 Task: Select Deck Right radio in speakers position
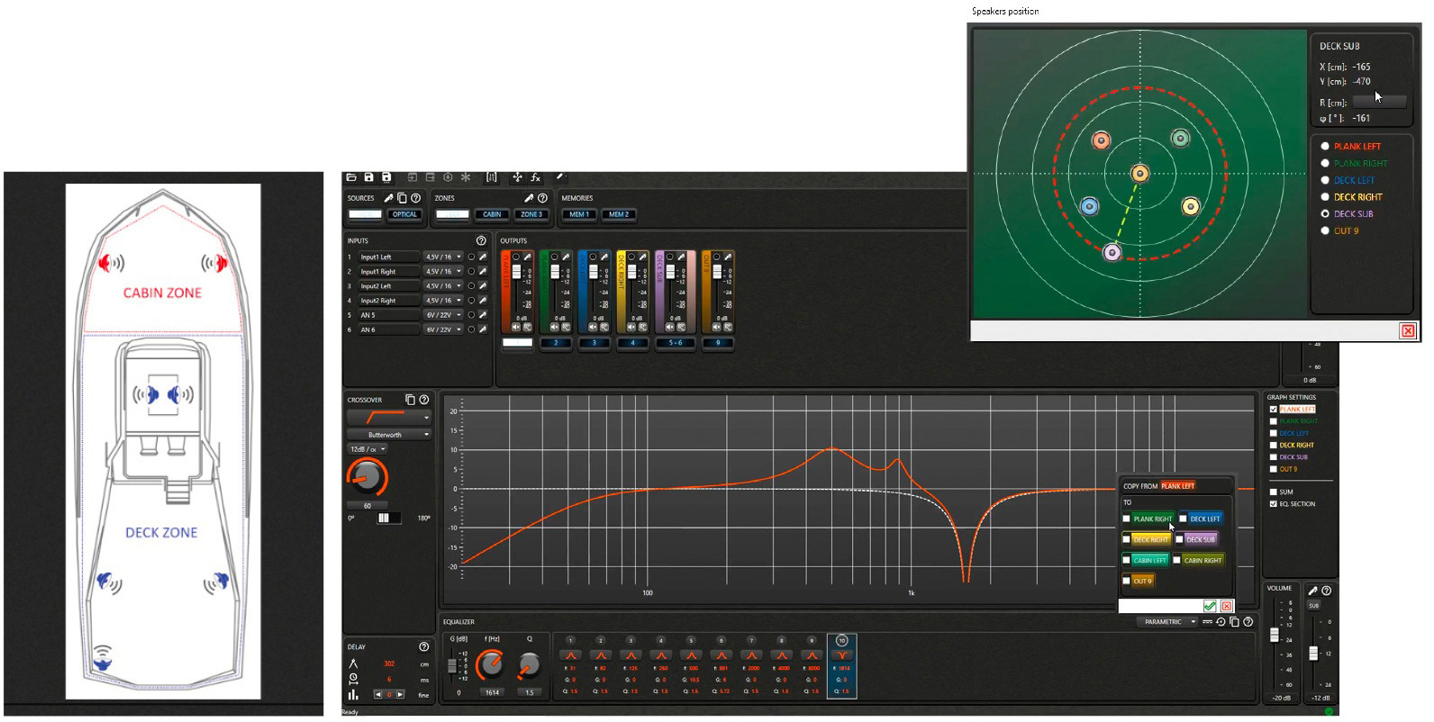click(1325, 197)
